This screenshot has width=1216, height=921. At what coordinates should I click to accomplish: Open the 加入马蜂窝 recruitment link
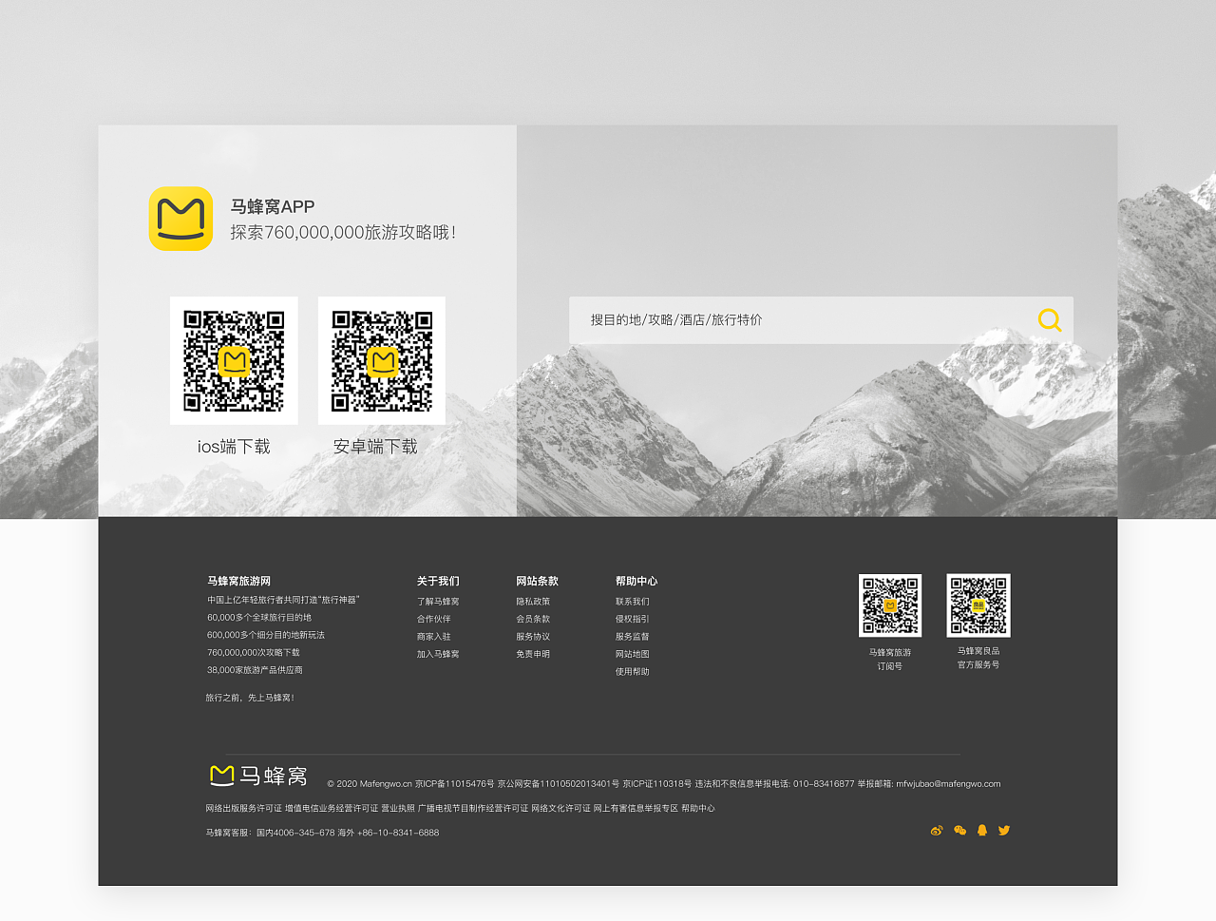click(439, 653)
